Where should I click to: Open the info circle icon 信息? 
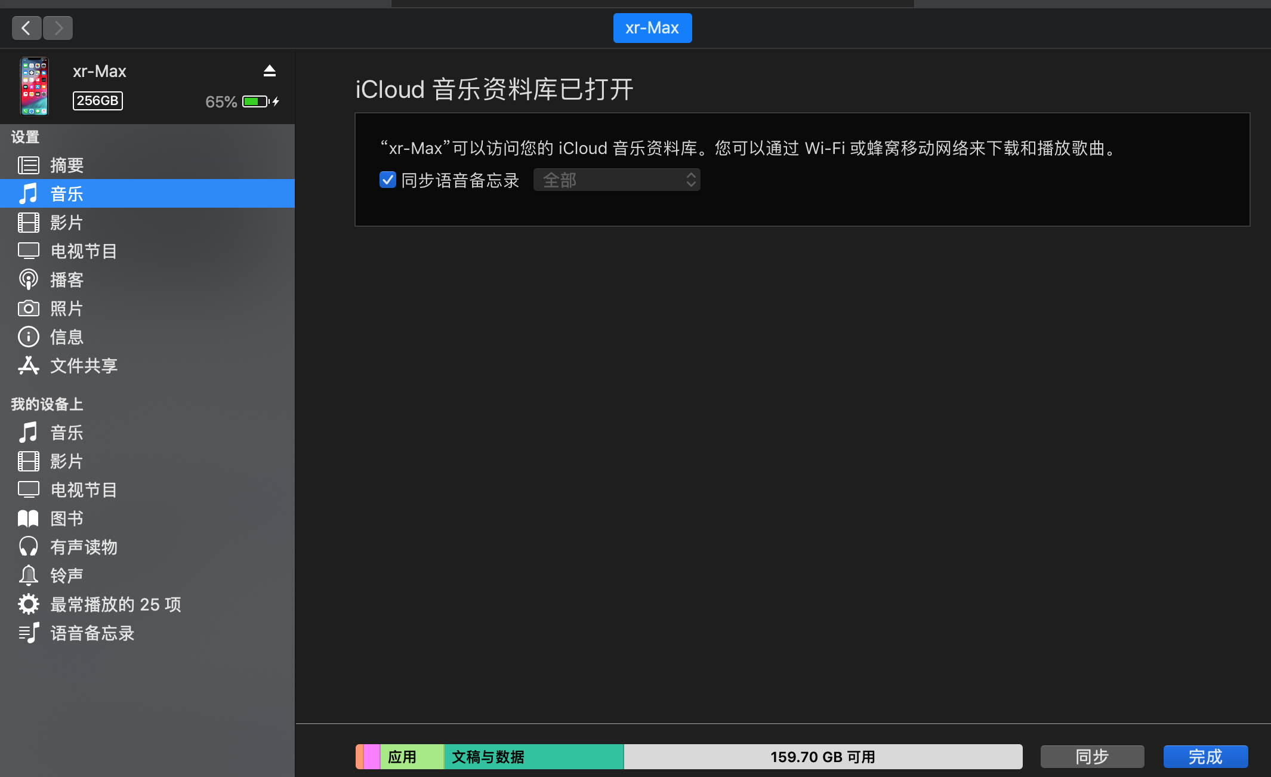(28, 337)
